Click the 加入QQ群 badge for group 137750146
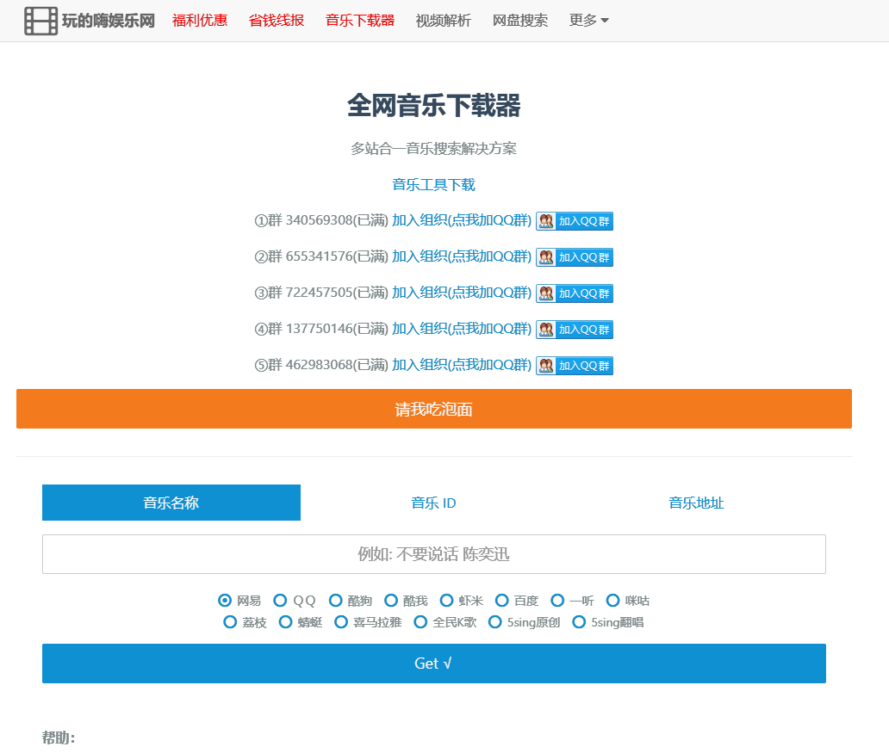This screenshot has width=889, height=753. point(575,330)
